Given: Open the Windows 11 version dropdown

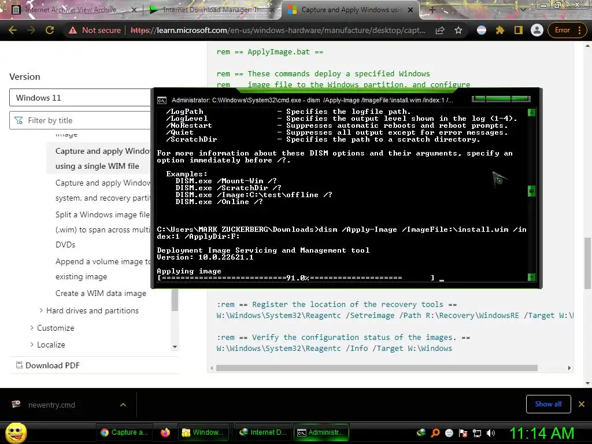Looking at the screenshot, I should 80,98.
